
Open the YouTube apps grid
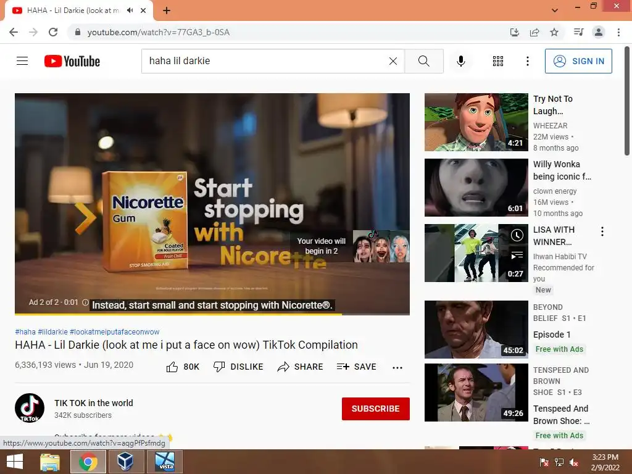click(x=498, y=61)
